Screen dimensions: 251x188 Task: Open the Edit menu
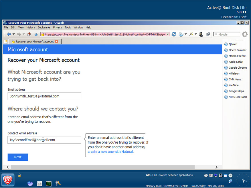13,27
